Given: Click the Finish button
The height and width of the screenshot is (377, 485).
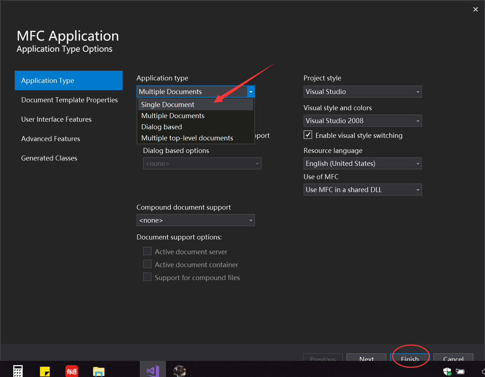Looking at the screenshot, I should (x=410, y=358).
